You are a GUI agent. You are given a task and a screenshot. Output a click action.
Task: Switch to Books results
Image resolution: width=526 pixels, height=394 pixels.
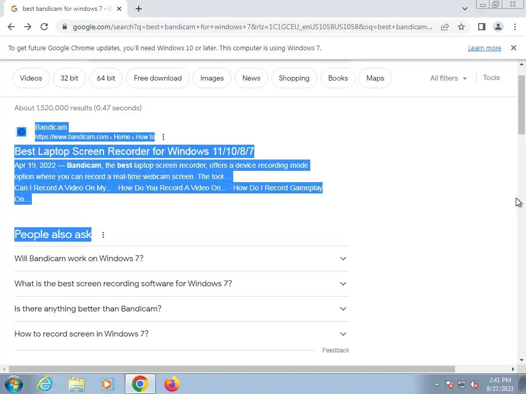(338, 78)
